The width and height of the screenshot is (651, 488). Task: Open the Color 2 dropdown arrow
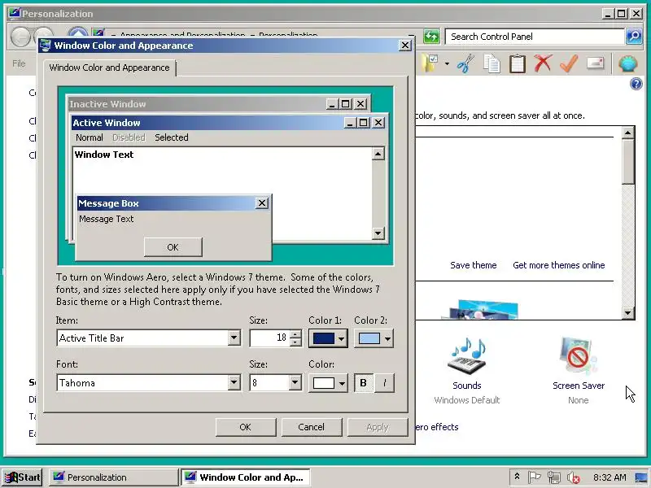tap(387, 338)
